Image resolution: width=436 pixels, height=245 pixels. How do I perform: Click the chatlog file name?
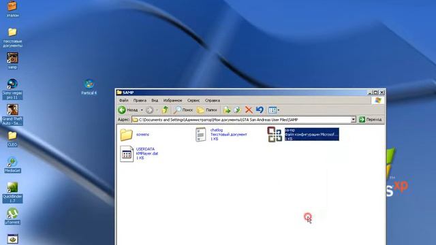click(217, 130)
